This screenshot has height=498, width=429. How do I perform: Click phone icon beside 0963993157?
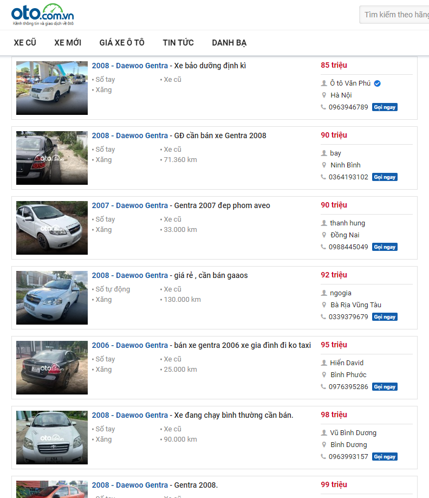pos(323,456)
